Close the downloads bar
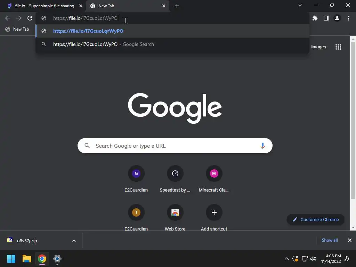Viewport: 356px width, 267px height. (x=350, y=240)
